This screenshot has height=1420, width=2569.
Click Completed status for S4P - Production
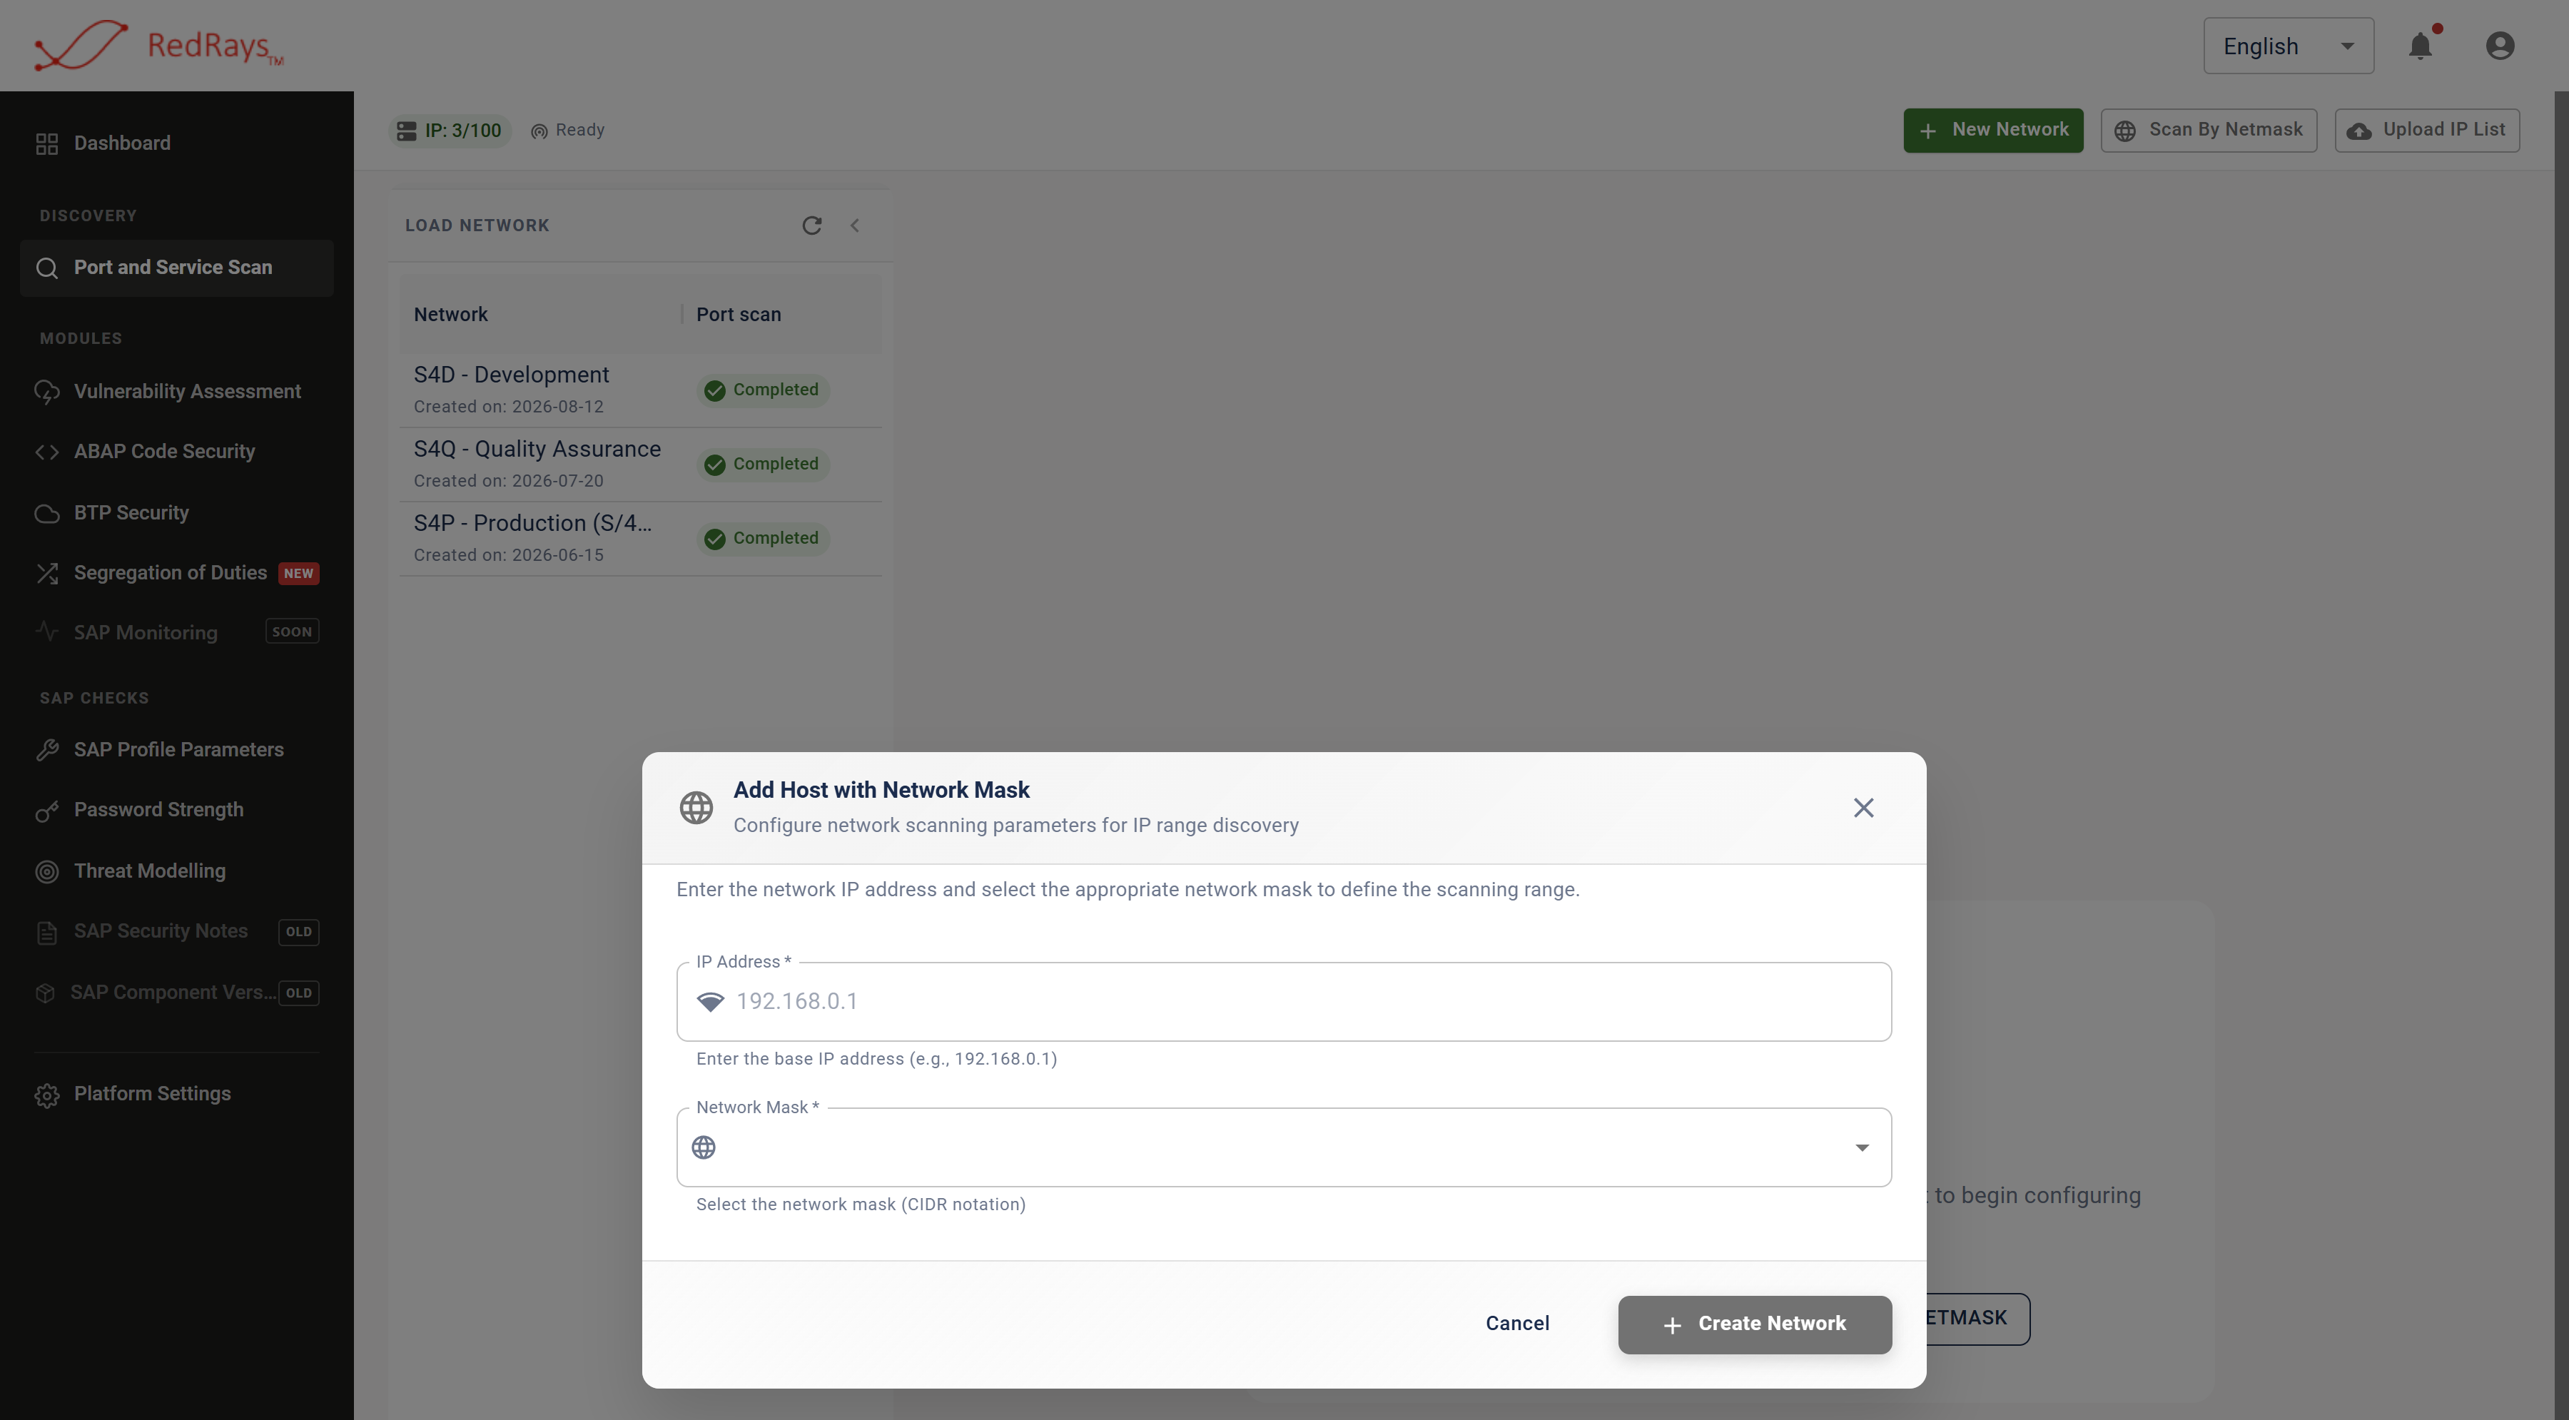click(x=763, y=539)
